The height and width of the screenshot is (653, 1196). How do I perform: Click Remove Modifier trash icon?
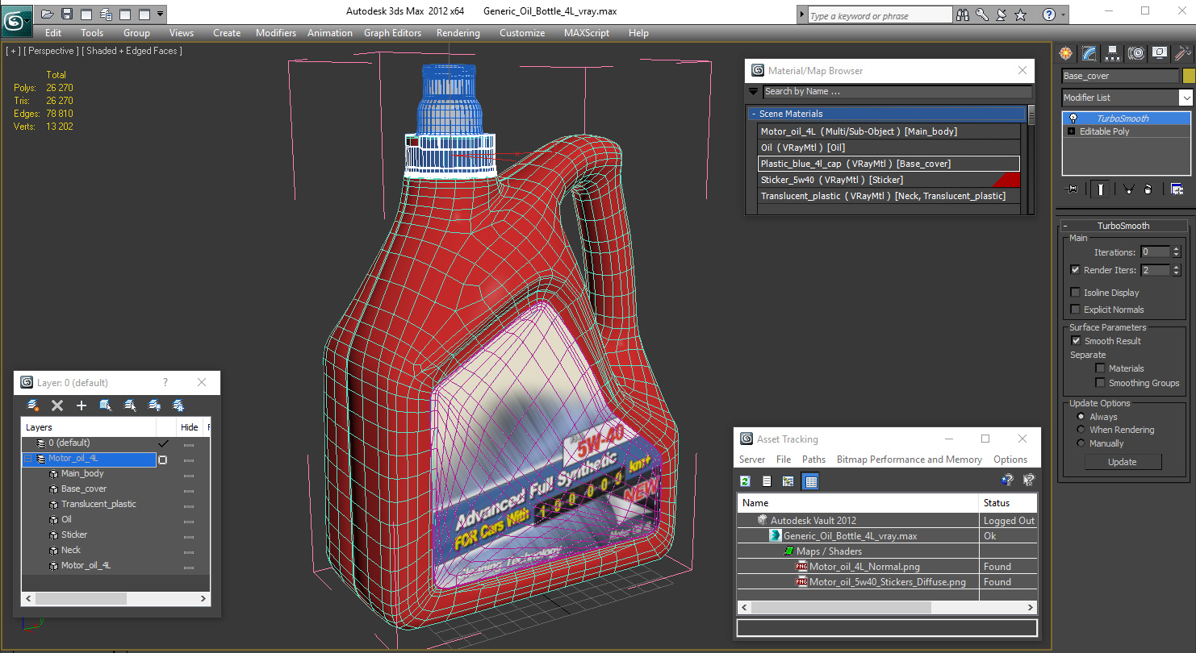[1148, 189]
